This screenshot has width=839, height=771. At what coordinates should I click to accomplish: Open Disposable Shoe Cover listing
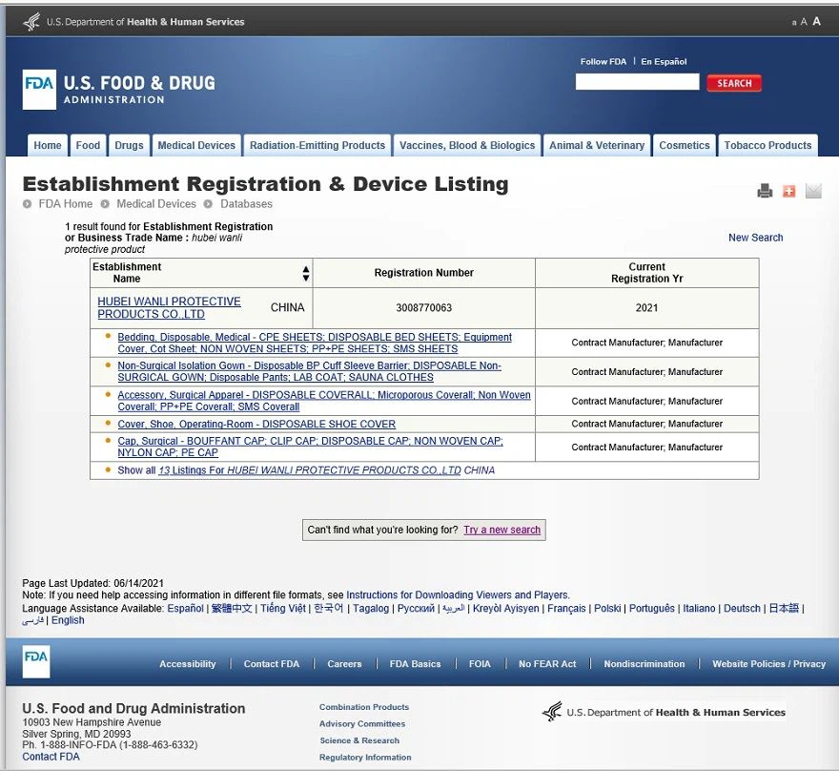(x=256, y=424)
